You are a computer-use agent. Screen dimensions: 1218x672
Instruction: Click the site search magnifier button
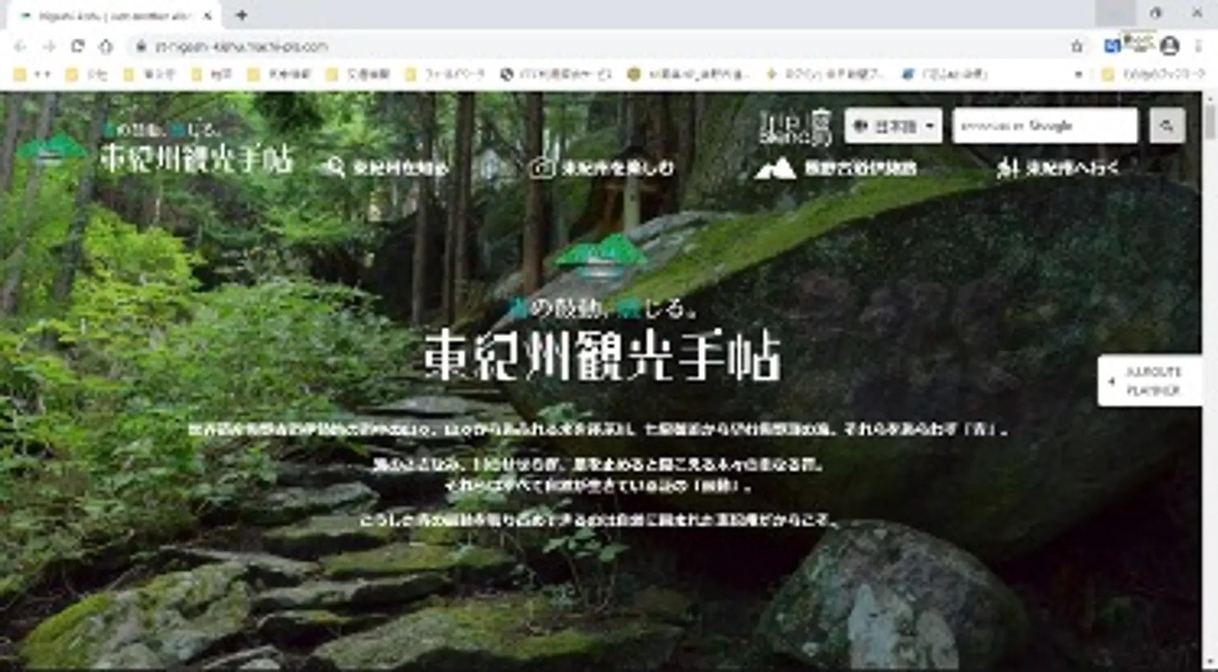(x=1167, y=126)
